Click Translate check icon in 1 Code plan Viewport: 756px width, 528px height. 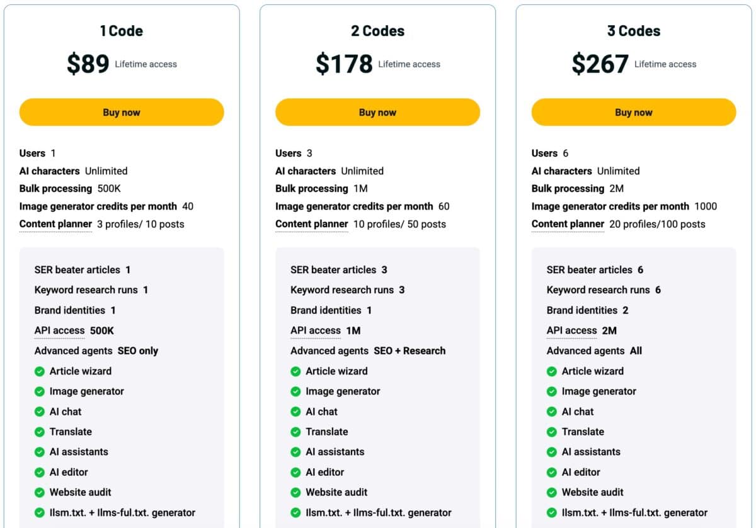(x=40, y=432)
